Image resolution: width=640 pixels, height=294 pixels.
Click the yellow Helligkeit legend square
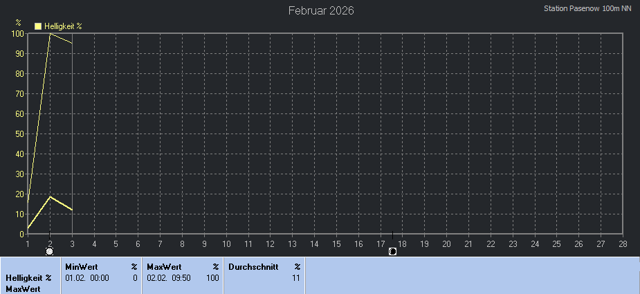pyautogui.click(x=38, y=26)
